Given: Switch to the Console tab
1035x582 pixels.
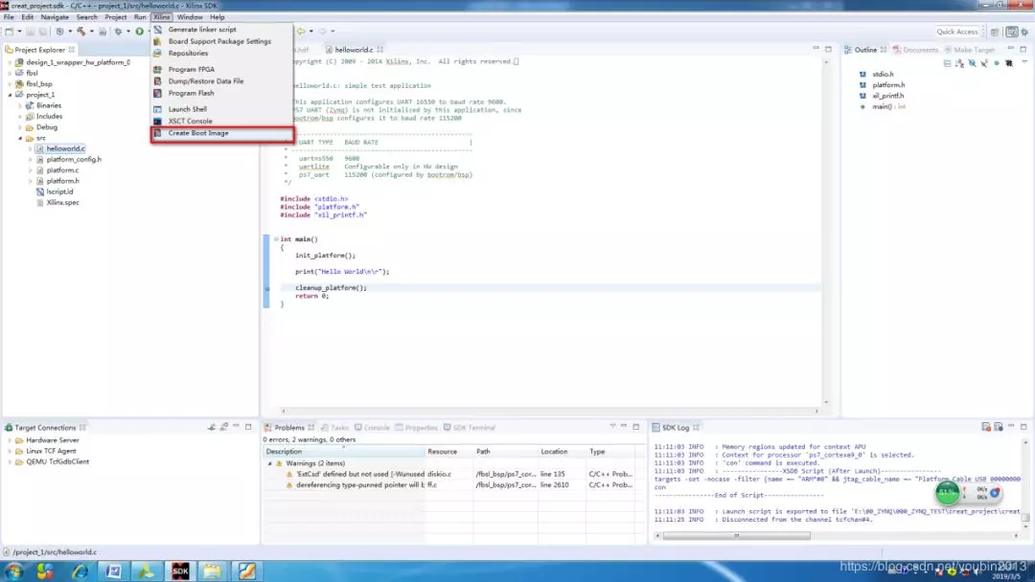Looking at the screenshot, I should tap(376, 428).
